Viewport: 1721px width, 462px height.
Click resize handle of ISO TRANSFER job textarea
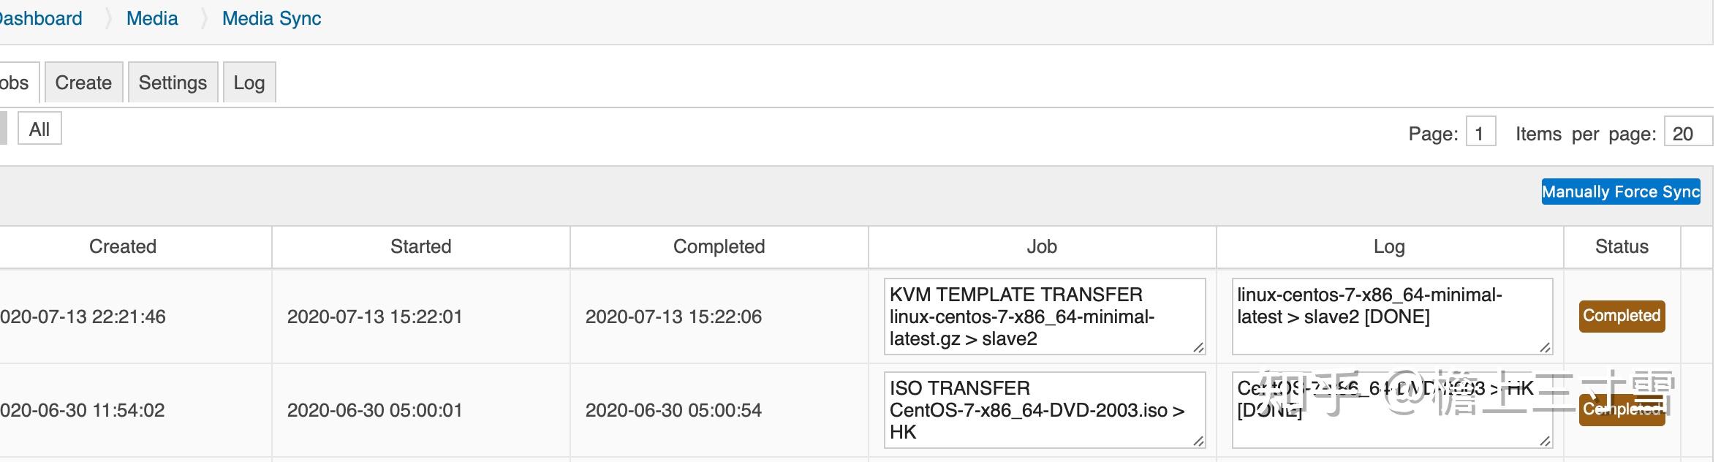(x=1198, y=441)
